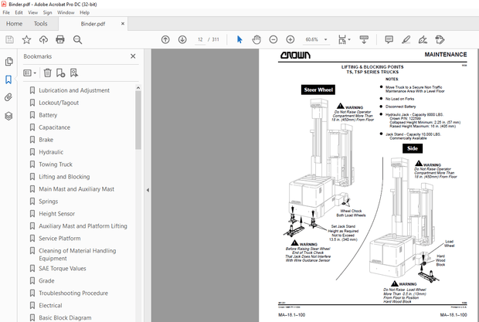Open the Page Thumbnails panel icon
This screenshot has height=322, width=479.
coord(8,61)
